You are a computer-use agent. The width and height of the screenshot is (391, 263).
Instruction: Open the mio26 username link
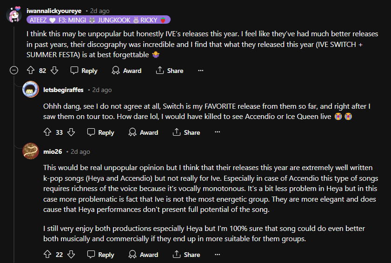click(x=53, y=151)
